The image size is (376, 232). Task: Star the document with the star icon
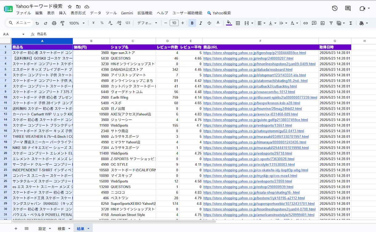[x=70, y=6]
